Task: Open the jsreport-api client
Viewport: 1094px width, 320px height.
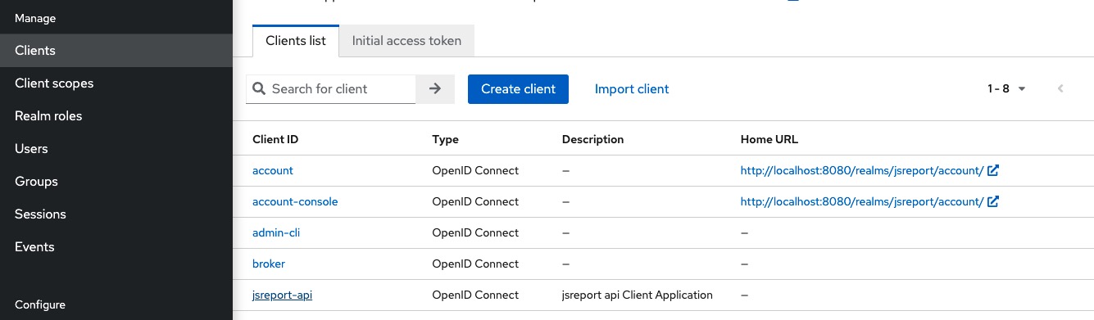Action: coord(282,295)
